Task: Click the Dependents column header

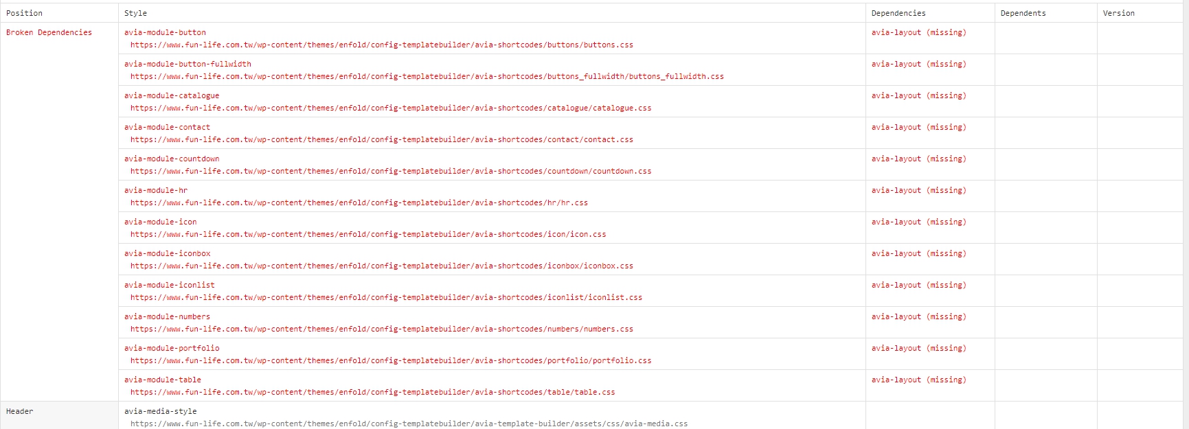Action: (x=1023, y=13)
